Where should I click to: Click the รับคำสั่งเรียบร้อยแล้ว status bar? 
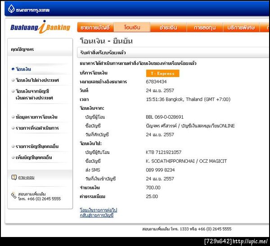point(173,53)
